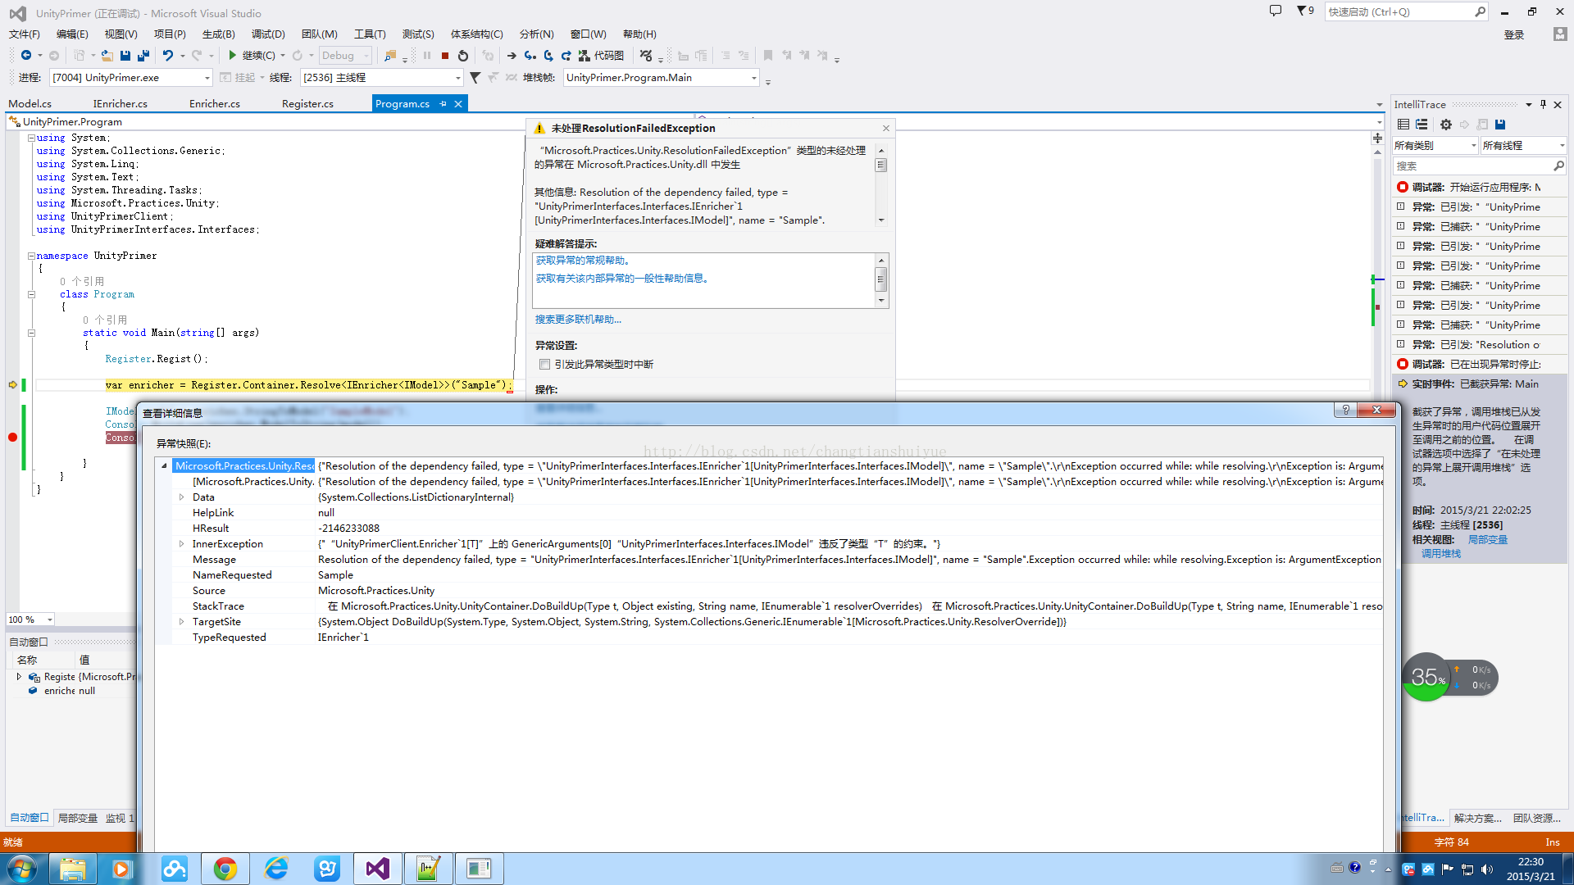The height and width of the screenshot is (885, 1574).
Task: Switch to the 局部变量 tab
Action: pos(77,818)
